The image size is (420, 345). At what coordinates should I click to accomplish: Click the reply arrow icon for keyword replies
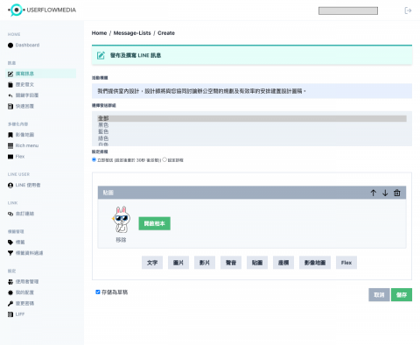(x=10, y=95)
